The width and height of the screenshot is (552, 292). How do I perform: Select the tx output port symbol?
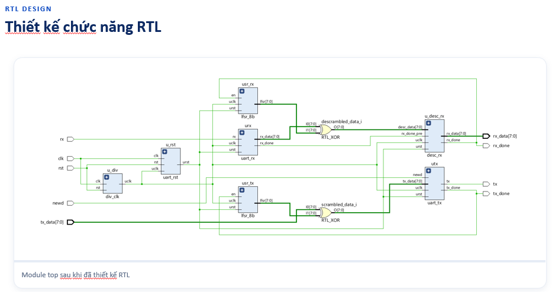[x=486, y=184]
